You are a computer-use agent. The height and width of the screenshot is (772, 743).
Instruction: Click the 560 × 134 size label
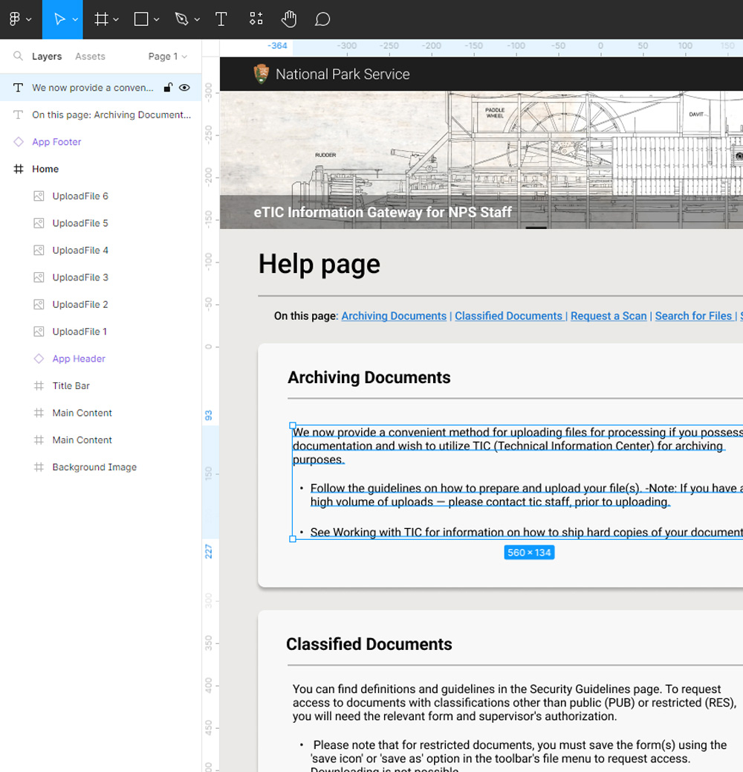529,553
